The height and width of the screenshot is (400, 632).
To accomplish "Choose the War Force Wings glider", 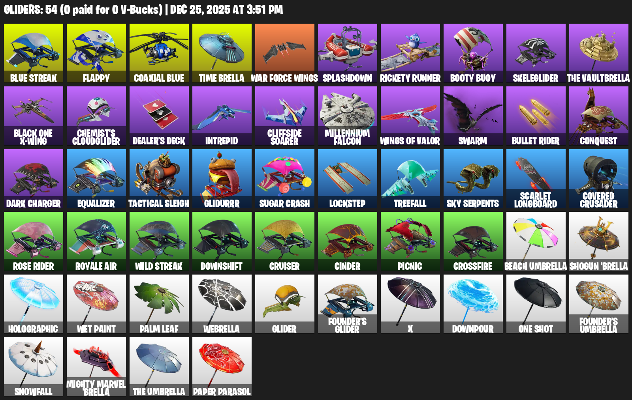I will coord(285,53).
